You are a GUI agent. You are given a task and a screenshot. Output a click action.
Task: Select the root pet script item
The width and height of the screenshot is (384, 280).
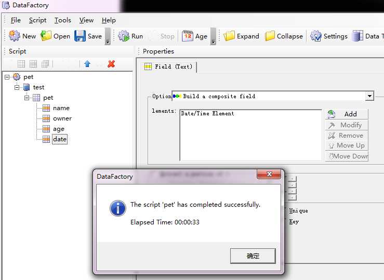tap(28, 77)
